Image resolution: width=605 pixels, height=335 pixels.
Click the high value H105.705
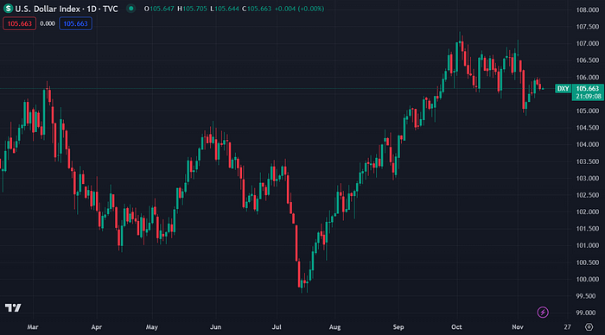coord(192,9)
